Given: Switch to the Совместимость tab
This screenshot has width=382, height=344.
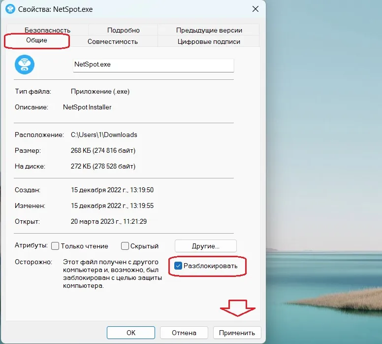Looking at the screenshot, I should click(x=113, y=41).
